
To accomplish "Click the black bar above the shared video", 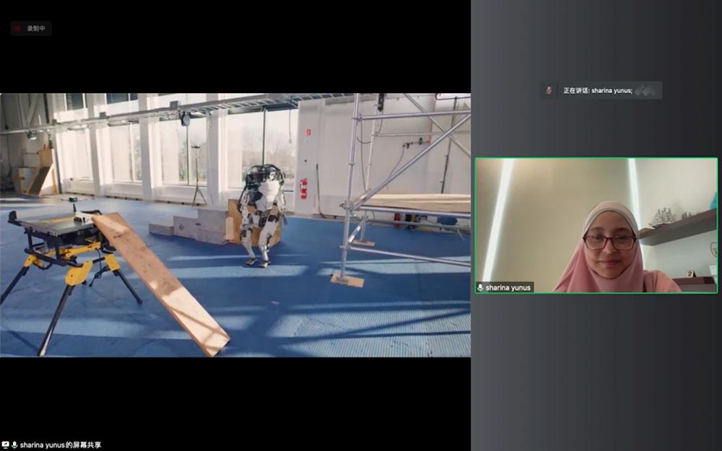I will [235, 58].
